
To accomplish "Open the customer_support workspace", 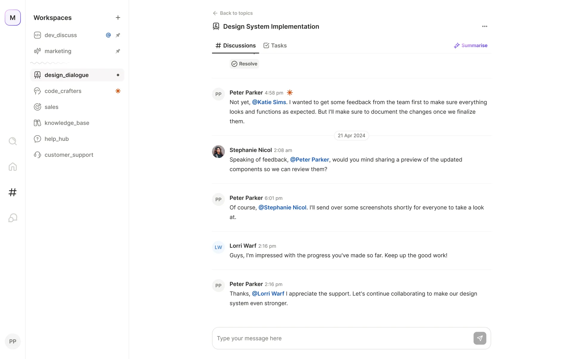I will (x=77, y=155).
